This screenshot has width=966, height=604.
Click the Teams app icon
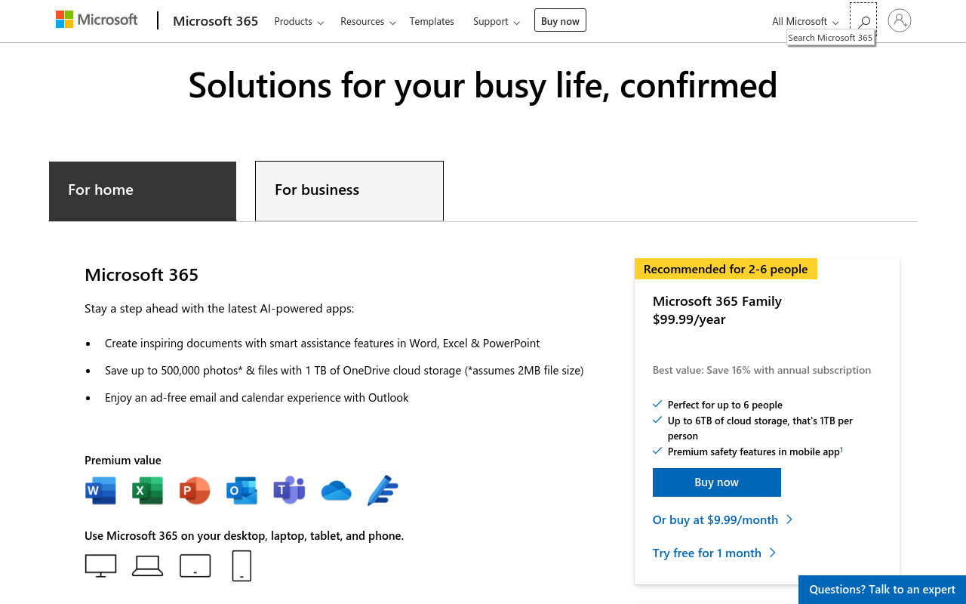point(289,491)
